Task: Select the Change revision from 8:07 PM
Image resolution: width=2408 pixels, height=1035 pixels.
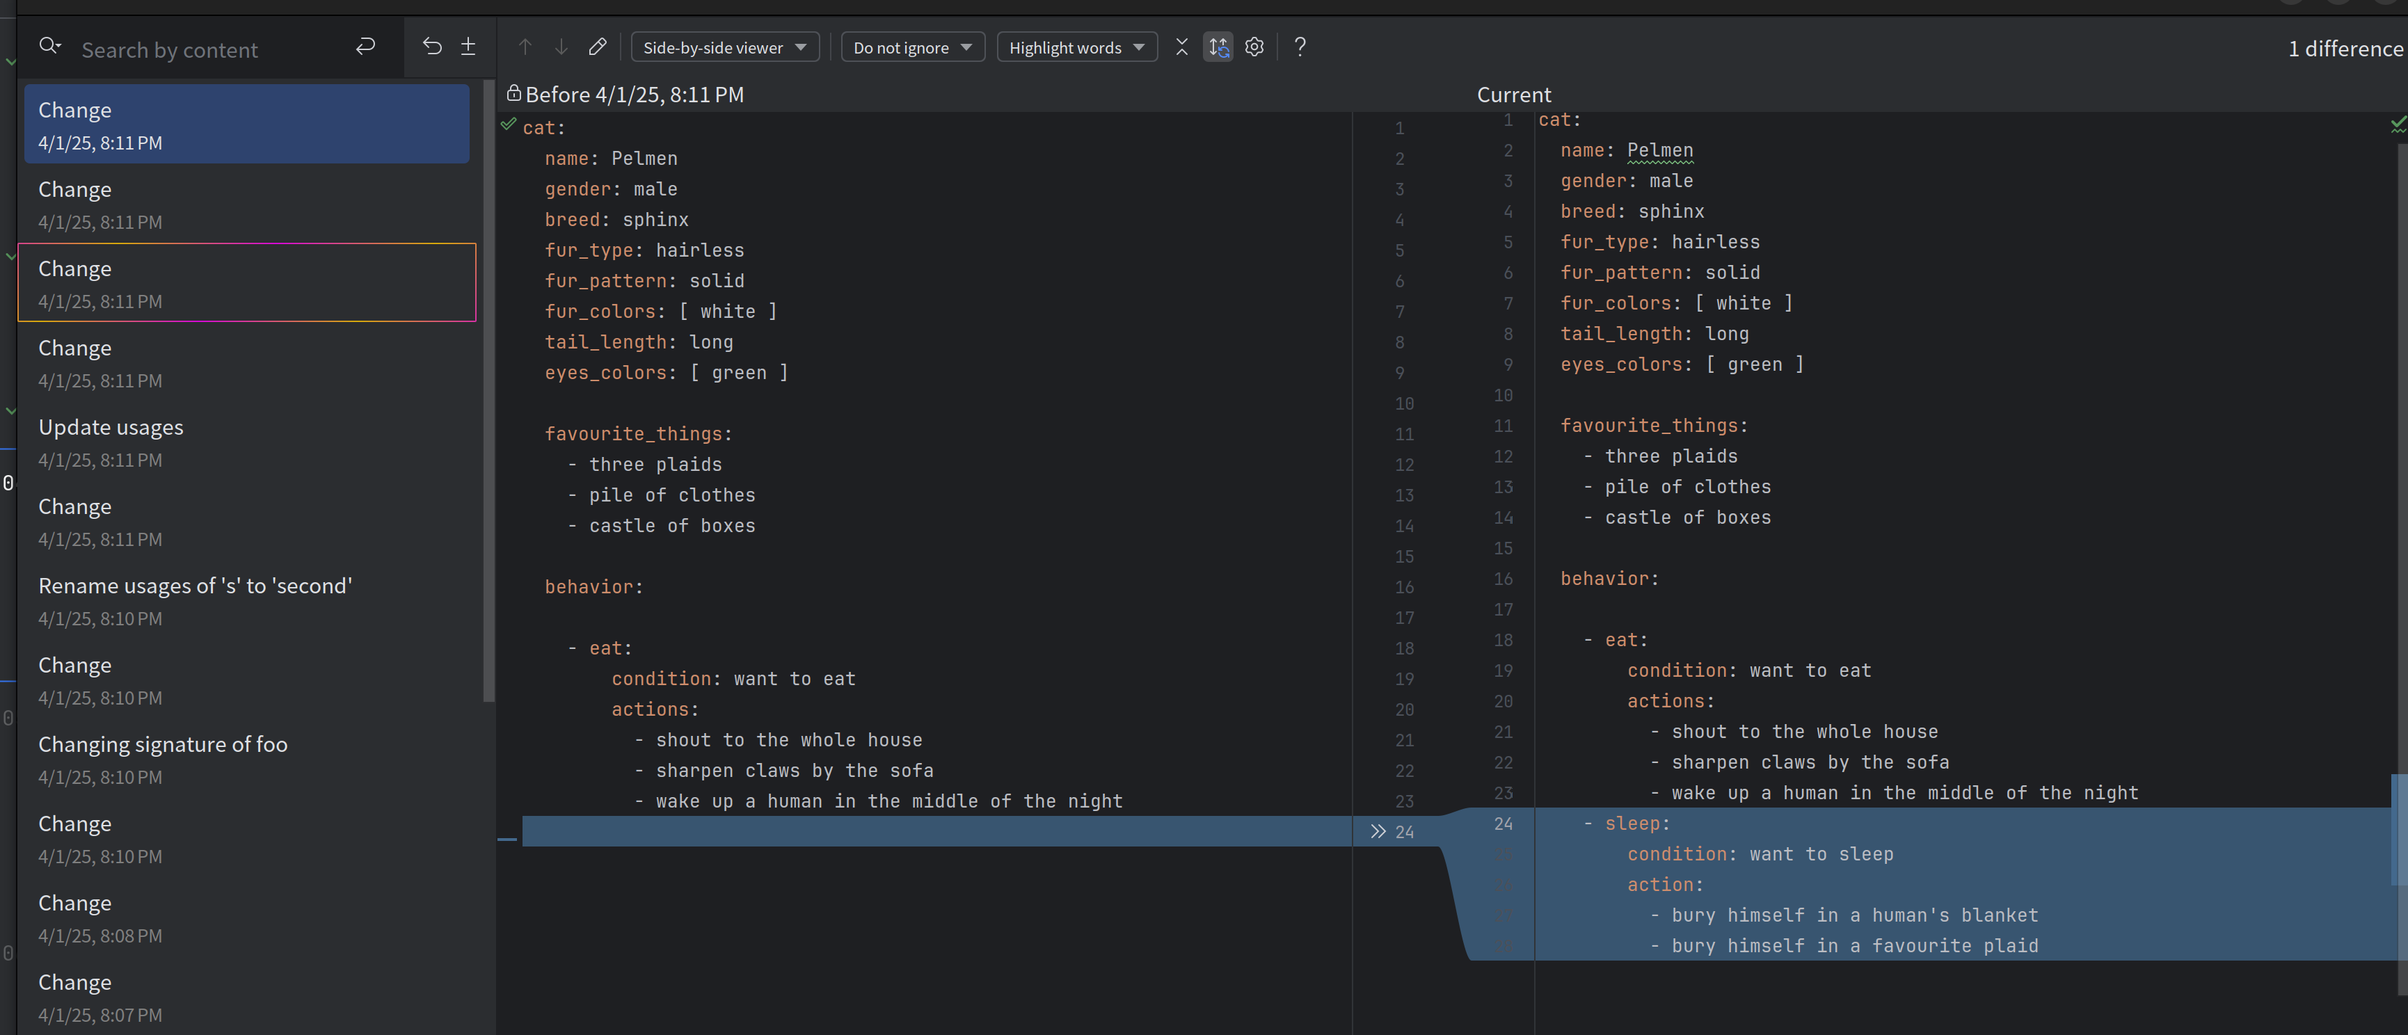Action: (247, 997)
